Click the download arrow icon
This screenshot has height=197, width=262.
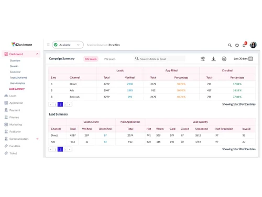pos(213,59)
